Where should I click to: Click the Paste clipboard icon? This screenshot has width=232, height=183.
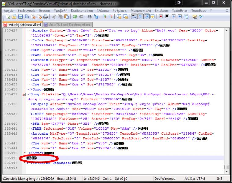[67, 16]
